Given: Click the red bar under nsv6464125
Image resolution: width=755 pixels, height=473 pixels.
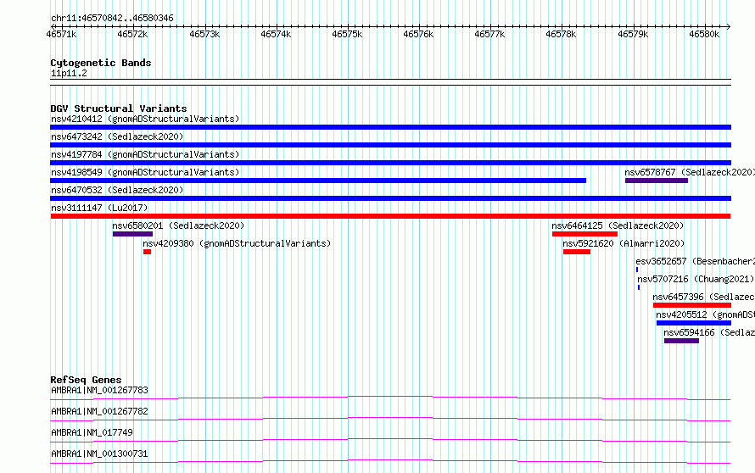Looking at the screenshot, I should pos(584,234).
